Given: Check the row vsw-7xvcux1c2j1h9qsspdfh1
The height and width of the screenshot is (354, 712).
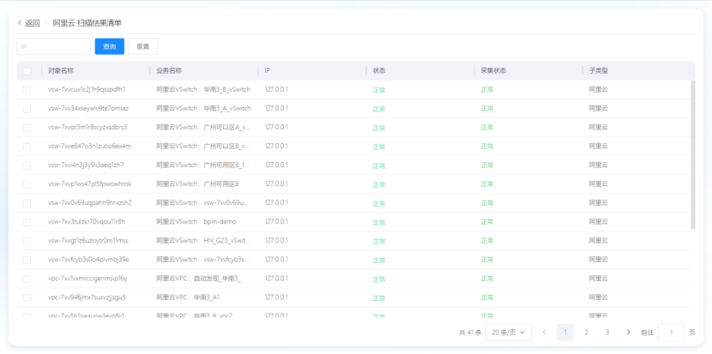Looking at the screenshot, I should point(27,90).
